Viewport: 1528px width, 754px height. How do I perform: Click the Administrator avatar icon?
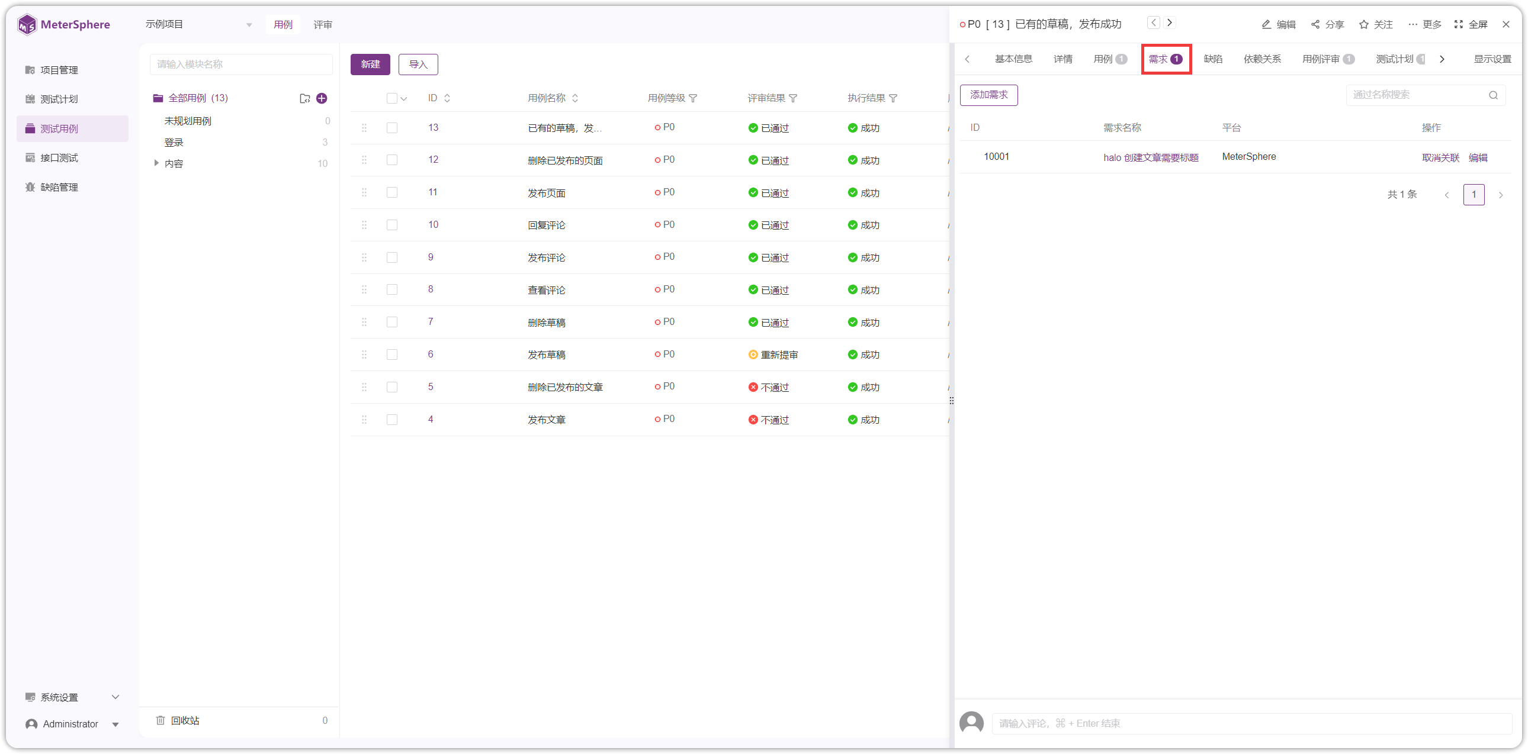(x=32, y=724)
